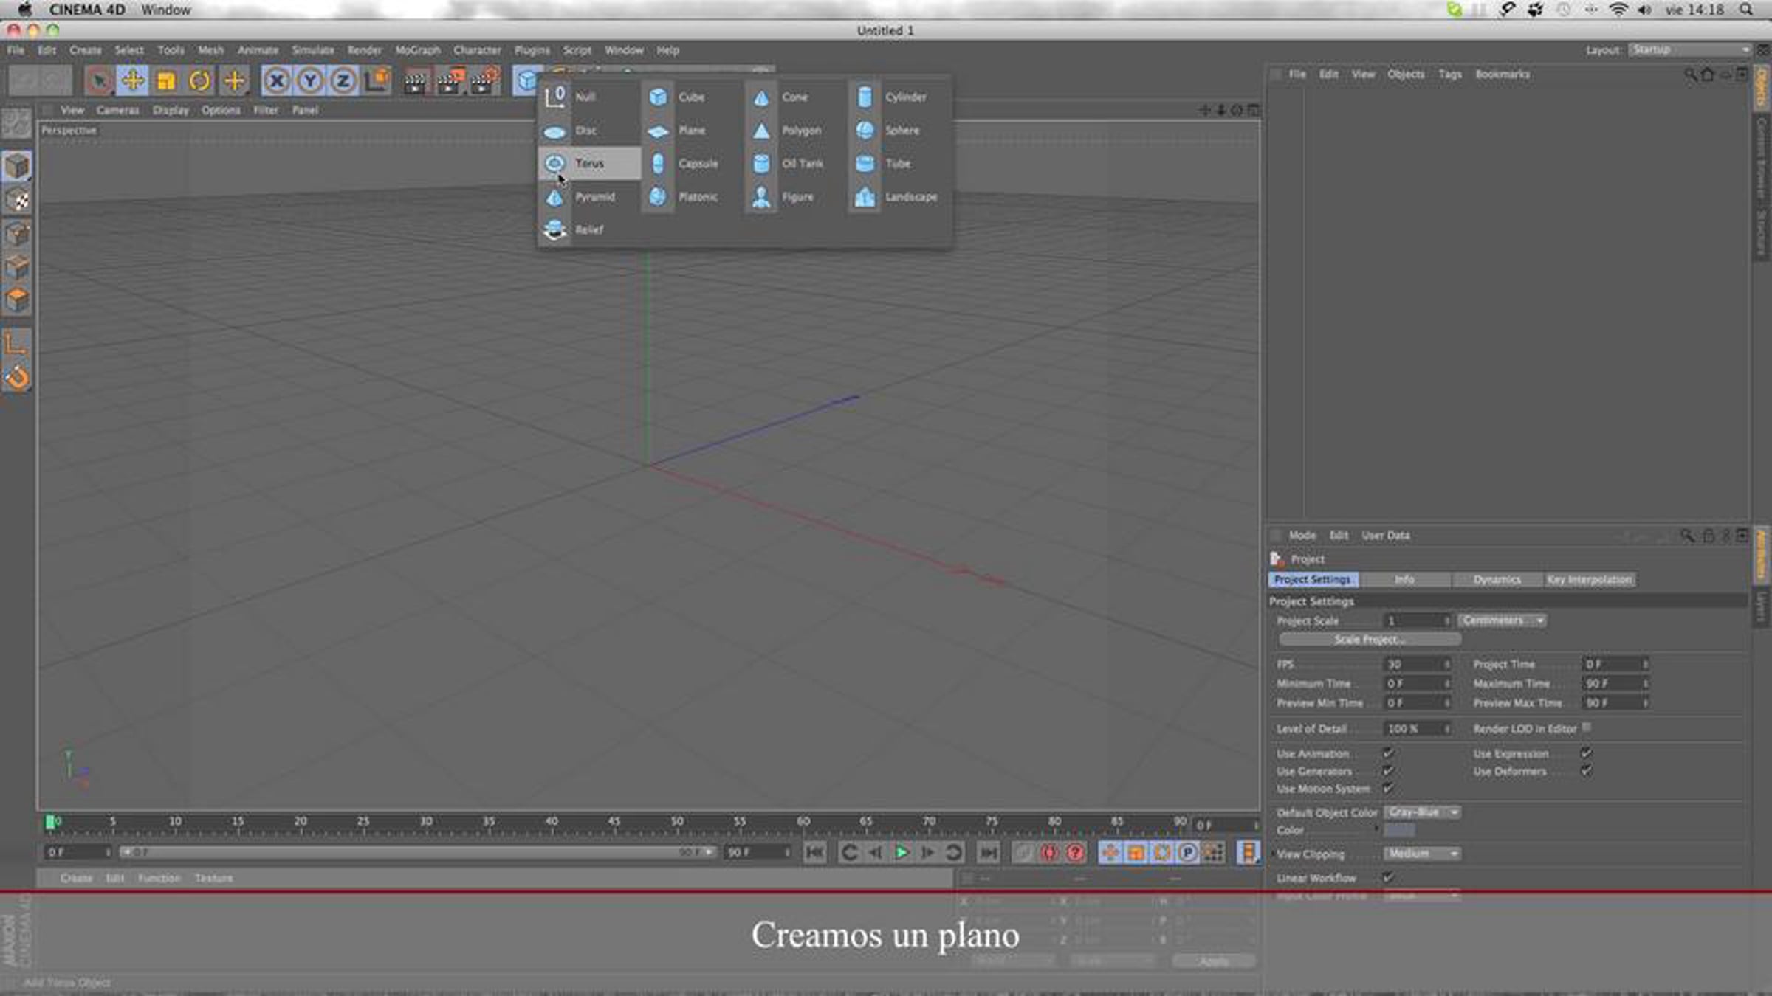Switch to Polygons mode in left sidebar
The height and width of the screenshot is (996, 1772).
click(x=16, y=300)
